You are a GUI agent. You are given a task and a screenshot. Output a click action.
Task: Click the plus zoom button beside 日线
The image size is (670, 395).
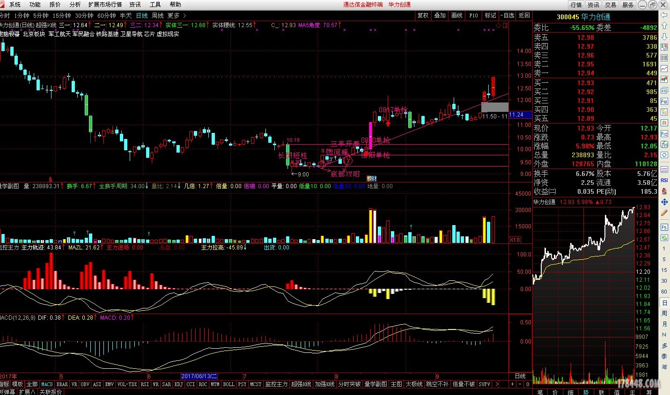pyautogui.click(x=512, y=384)
